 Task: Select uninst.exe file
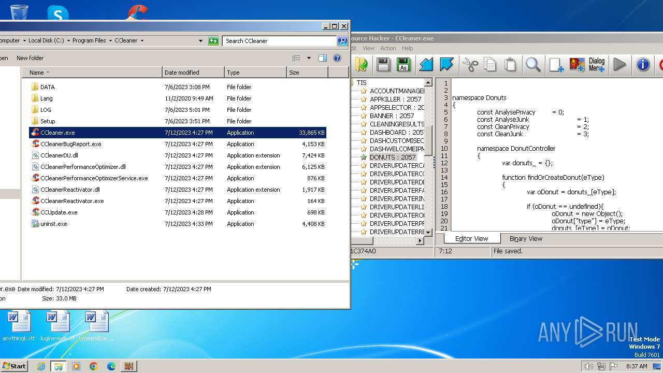pos(53,224)
